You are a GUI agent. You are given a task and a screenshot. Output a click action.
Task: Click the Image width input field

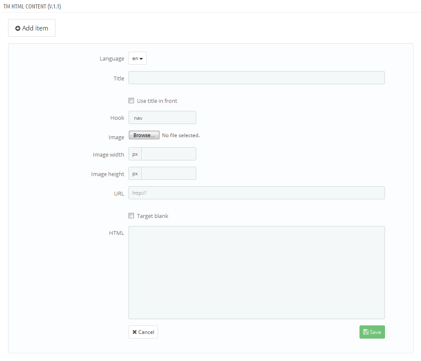(169, 154)
